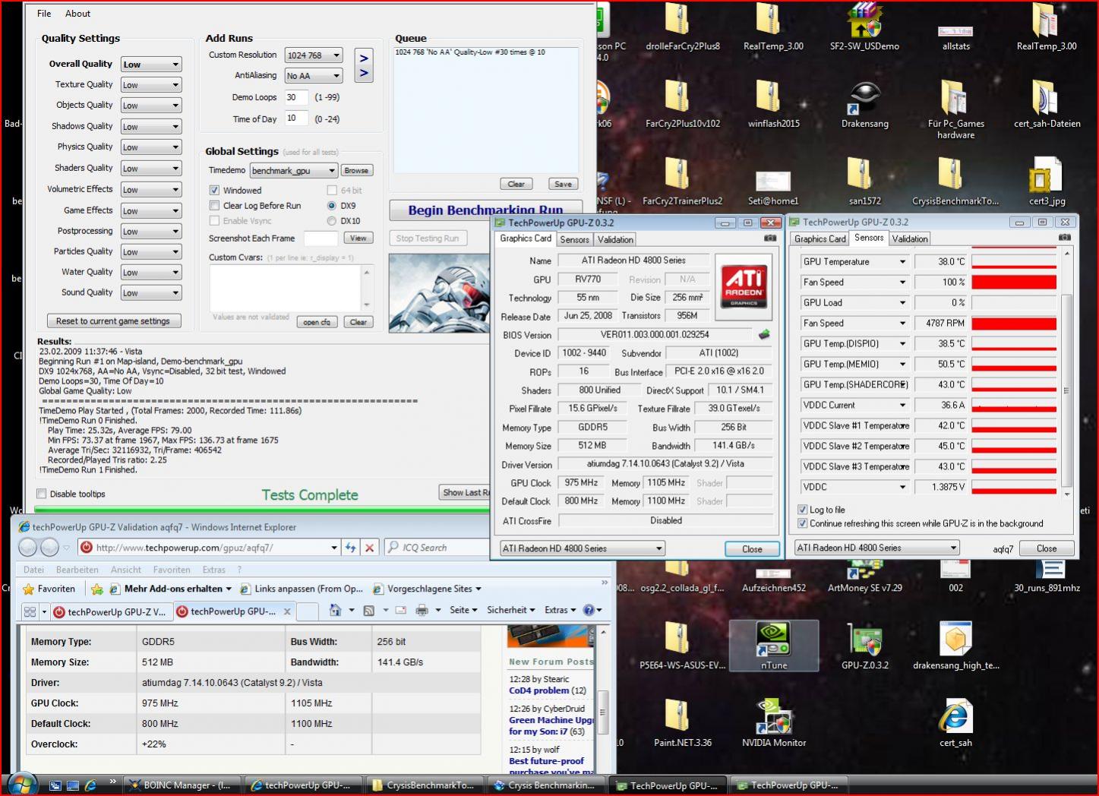Click the camera screenshot icon in GPU-Z Graphics Card window
Screen dimensions: 1099x796
770,238
